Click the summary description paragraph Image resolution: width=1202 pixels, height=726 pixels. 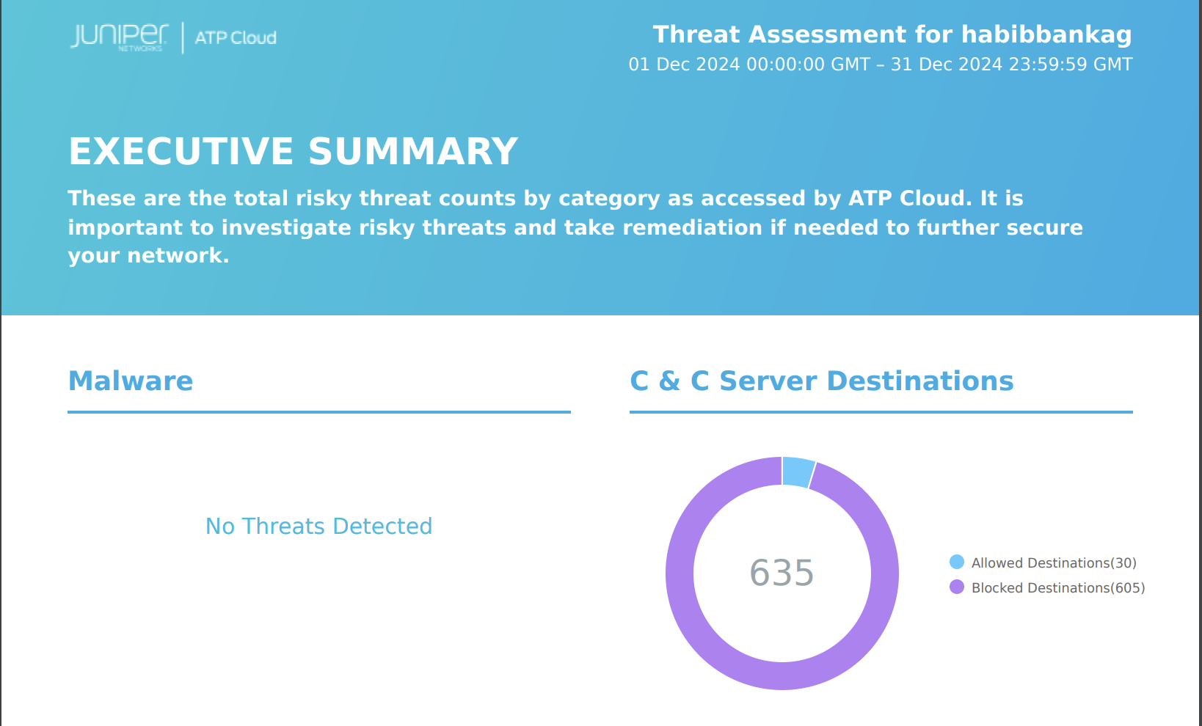pos(575,227)
